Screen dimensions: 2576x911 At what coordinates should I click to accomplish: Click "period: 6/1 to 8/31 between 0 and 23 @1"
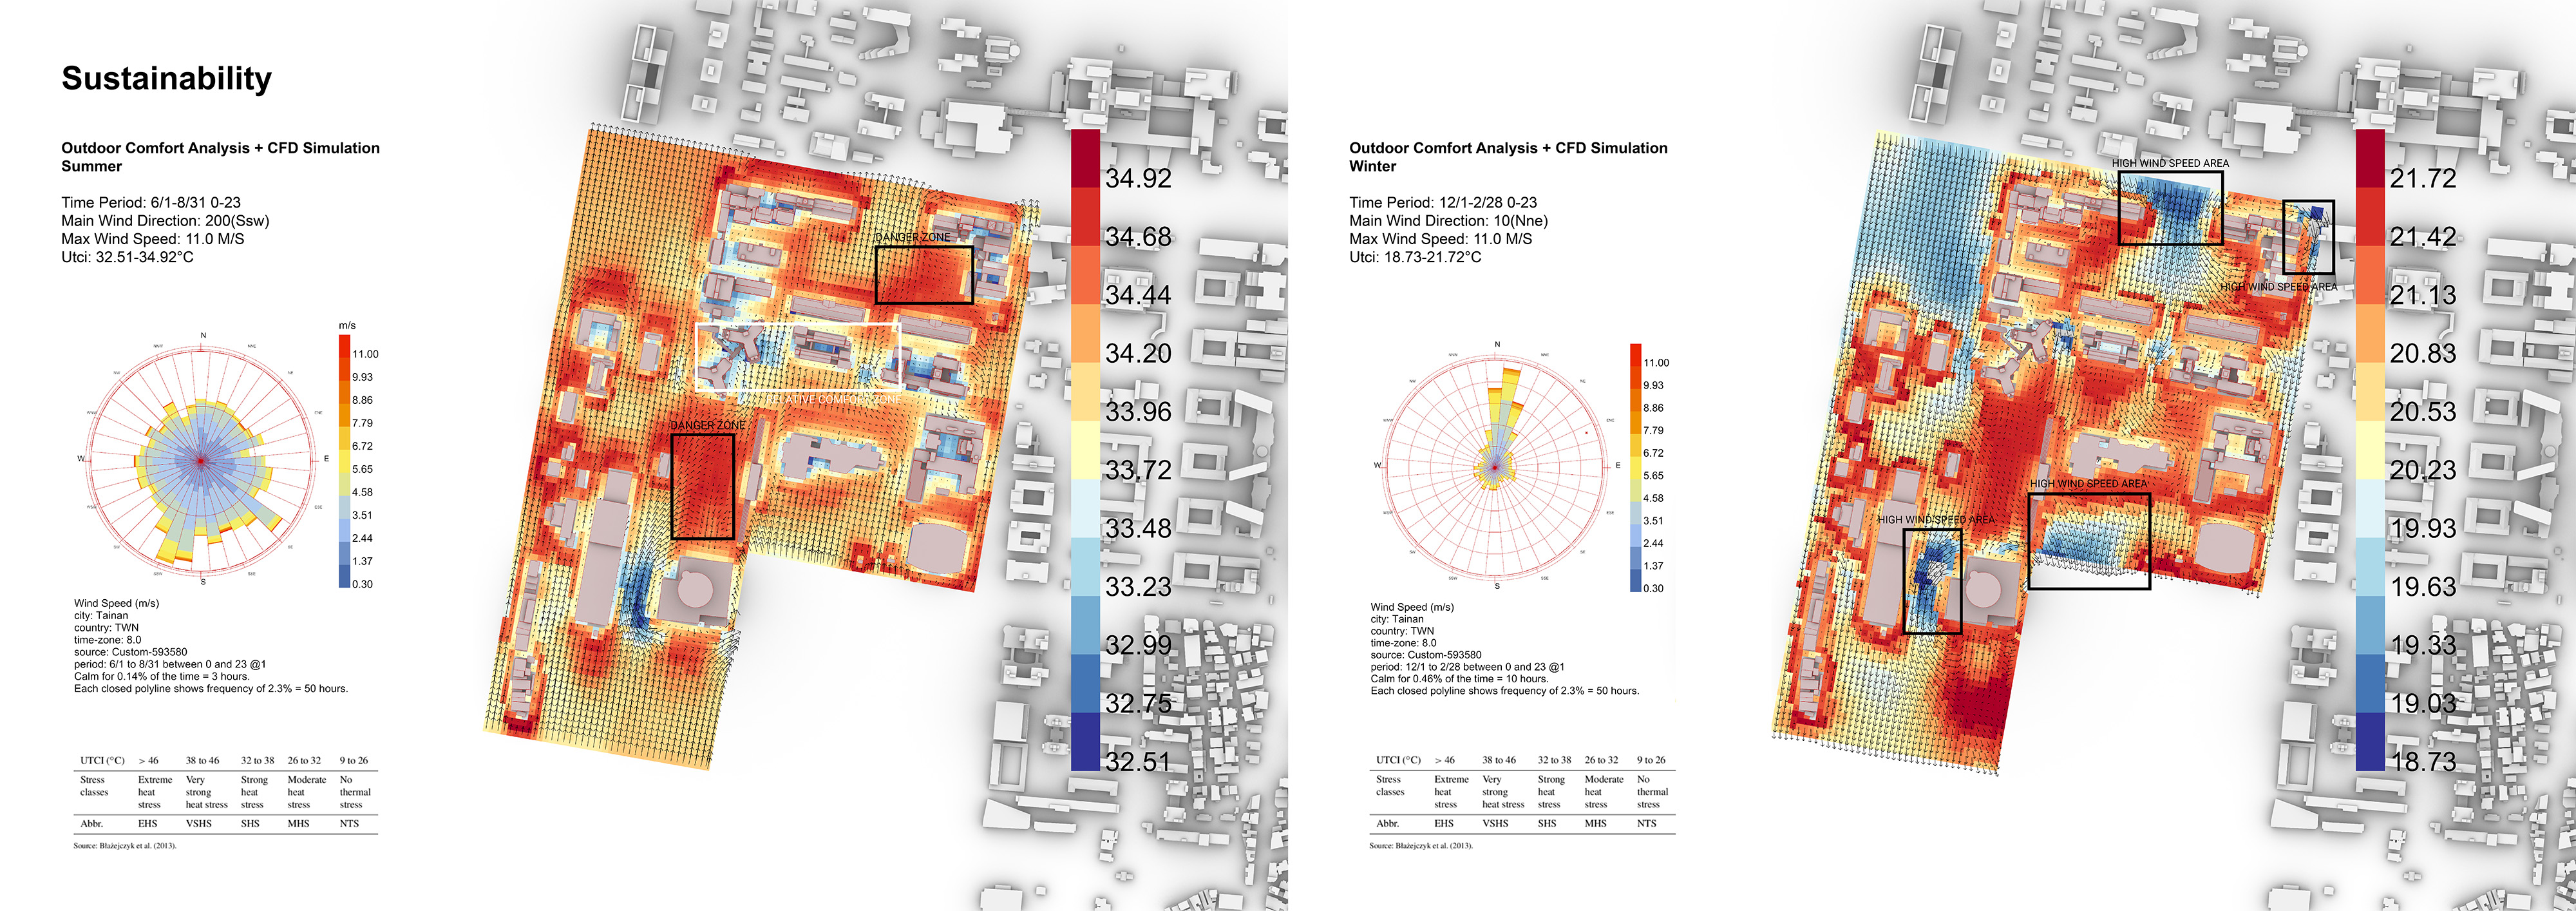[170, 664]
